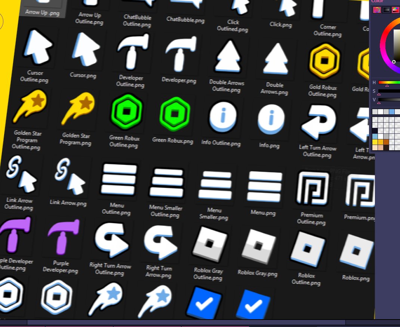Select the Roblox Outline.png icon
The width and height of the screenshot is (400, 327).
click(x=308, y=250)
